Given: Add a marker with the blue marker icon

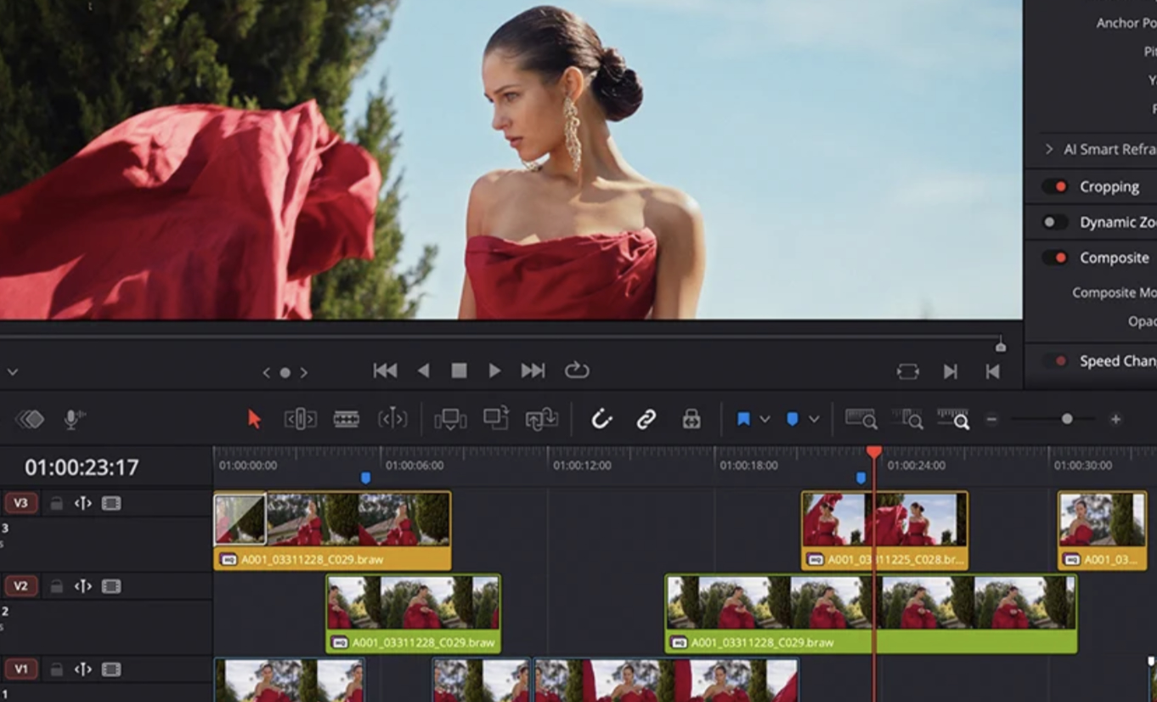Looking at the screenshot, I should pos(793,419).
